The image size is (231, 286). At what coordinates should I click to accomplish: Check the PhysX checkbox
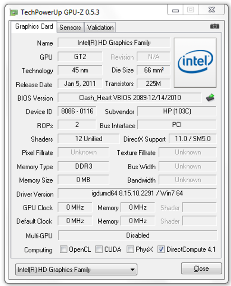tap(130, 249)
